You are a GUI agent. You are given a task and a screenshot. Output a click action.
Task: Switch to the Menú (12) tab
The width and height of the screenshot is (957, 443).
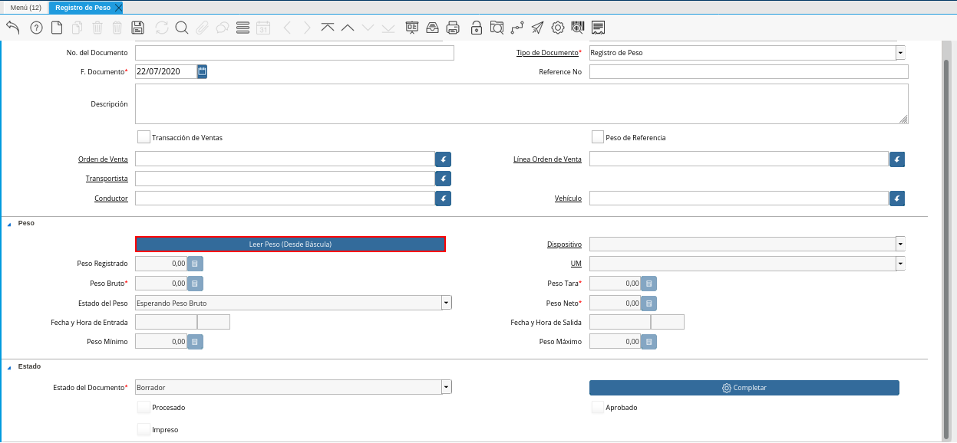tap(25, 8)
